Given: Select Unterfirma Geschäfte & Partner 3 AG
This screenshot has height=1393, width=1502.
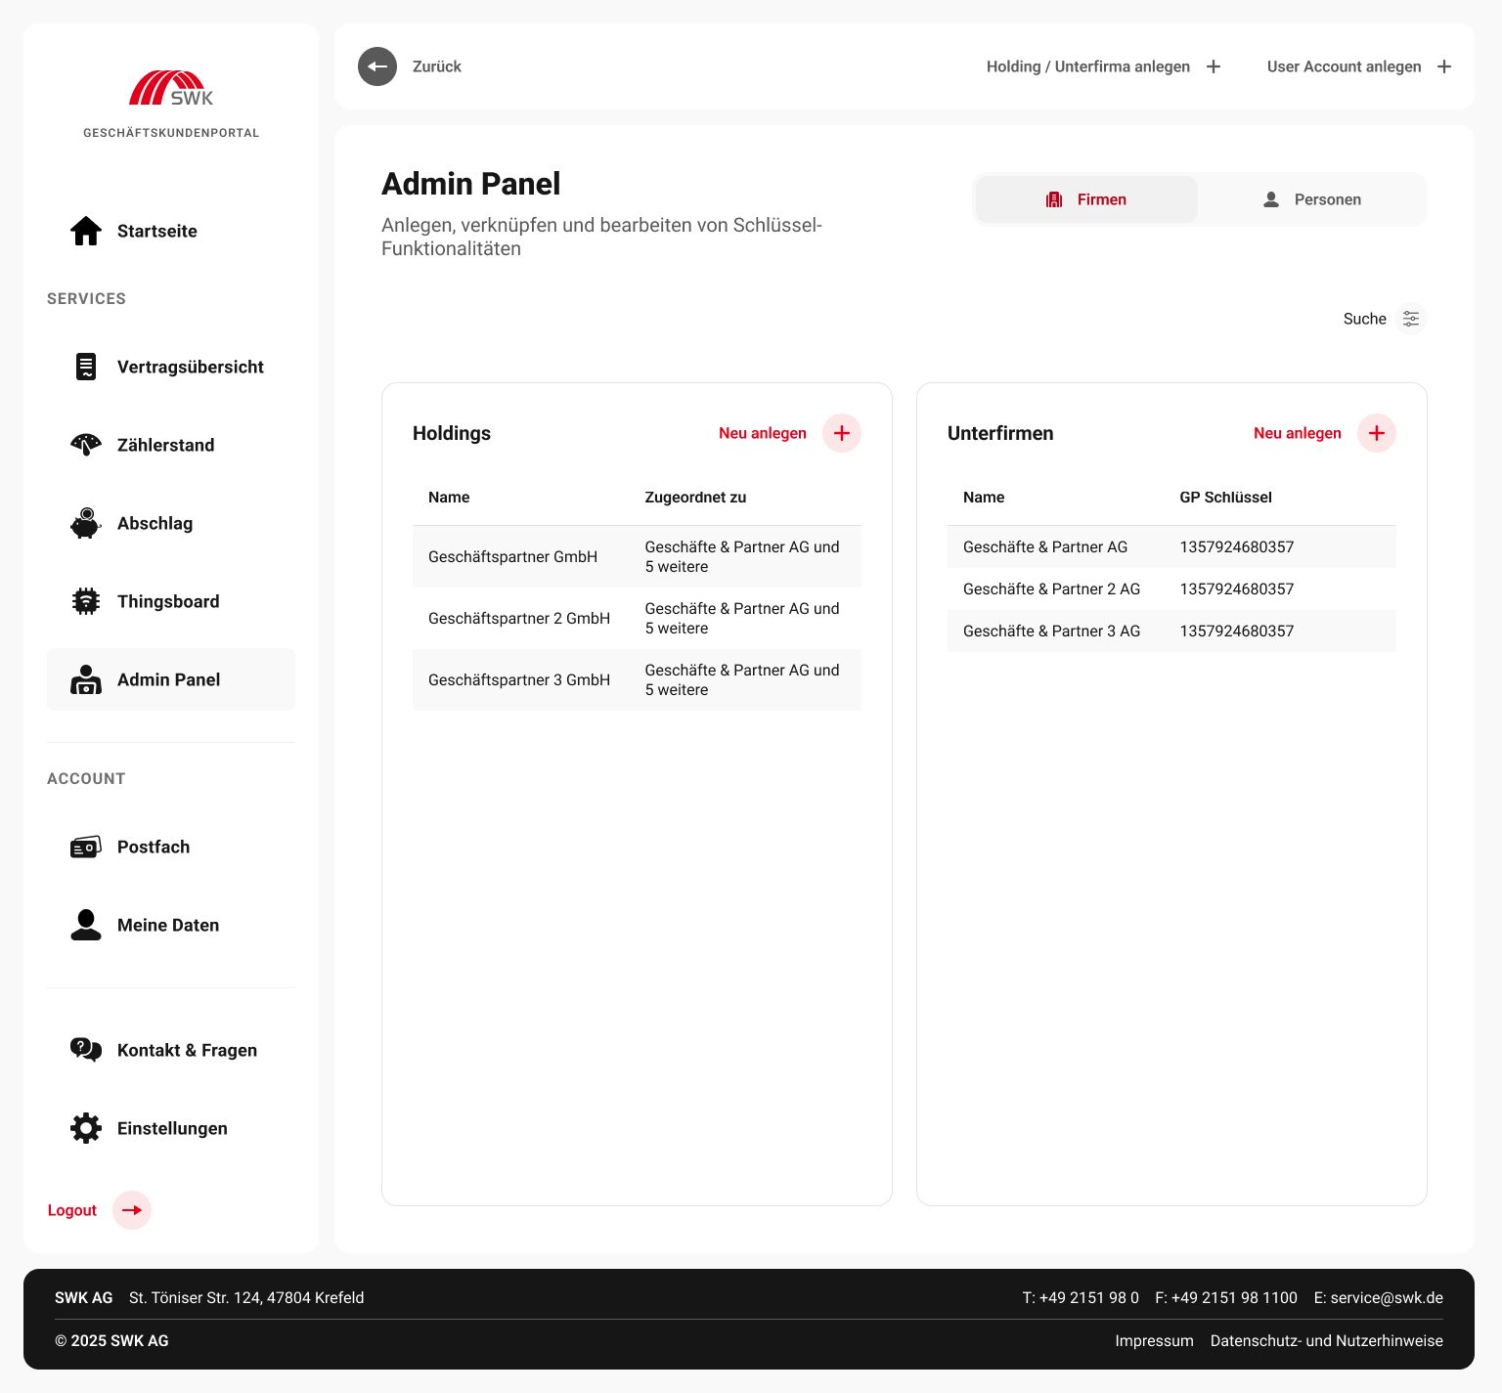Looking at the screenshot, I should [x=1171, y=631].
